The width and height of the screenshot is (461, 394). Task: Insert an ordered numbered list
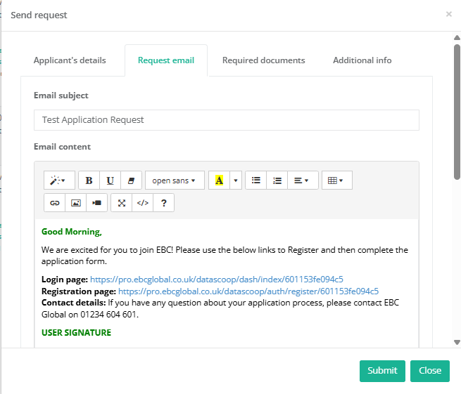(x=277, y=180)
